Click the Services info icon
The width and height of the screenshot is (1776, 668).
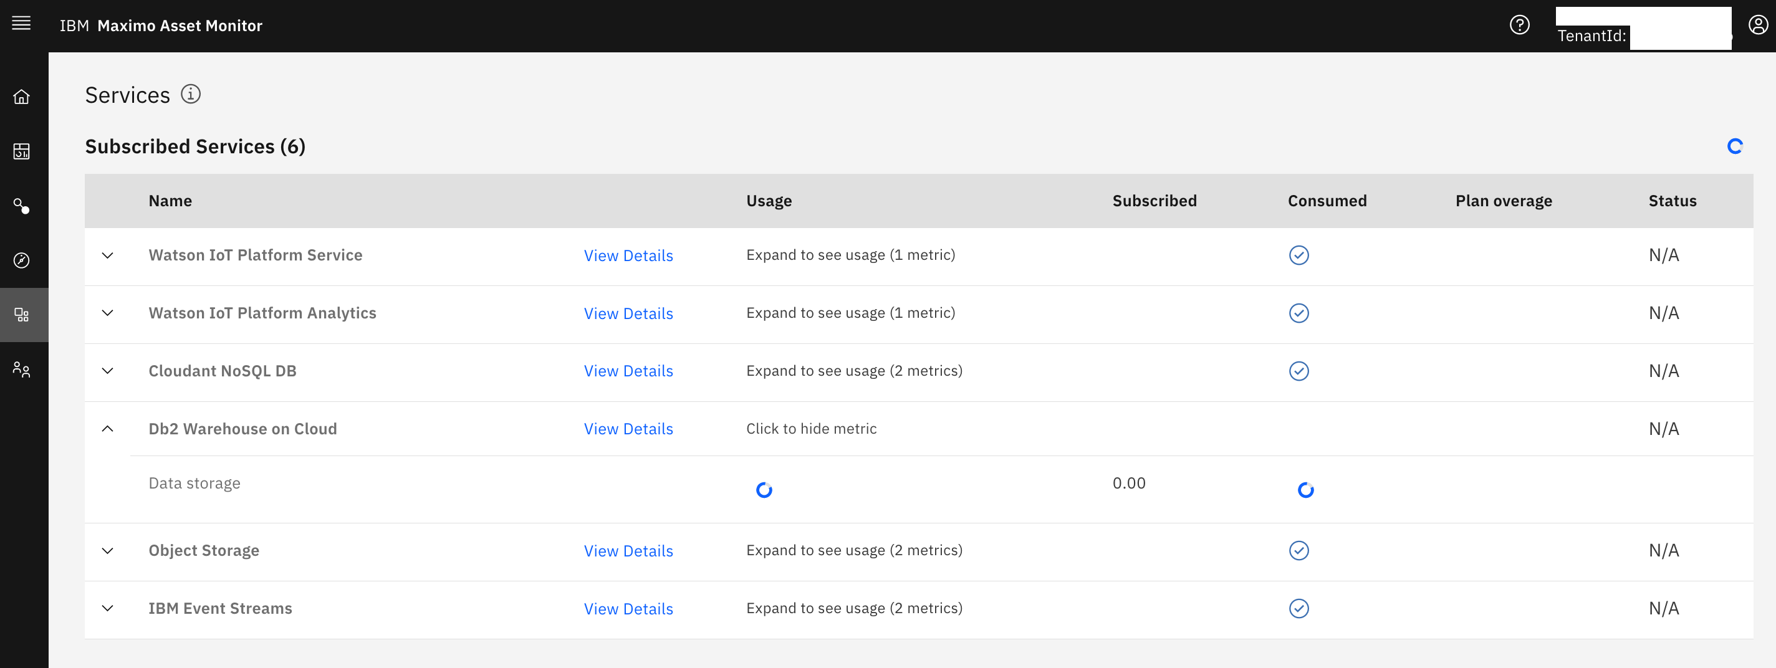pyautogui.click(x=190, y=93)
